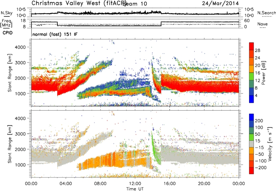The width and height of the screenshot is (276, 191).
Task: Click the '-100' tick on Velocity colorbar
Action: (x=260, y=161)
